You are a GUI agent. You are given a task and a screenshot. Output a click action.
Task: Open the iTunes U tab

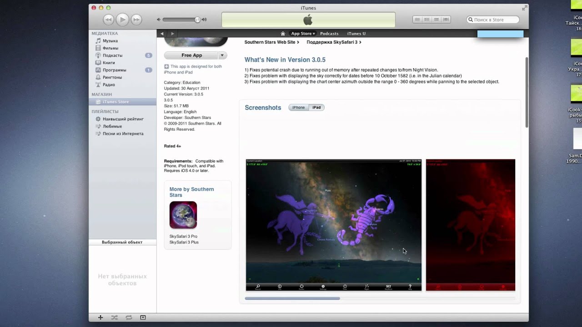(356, 34)
